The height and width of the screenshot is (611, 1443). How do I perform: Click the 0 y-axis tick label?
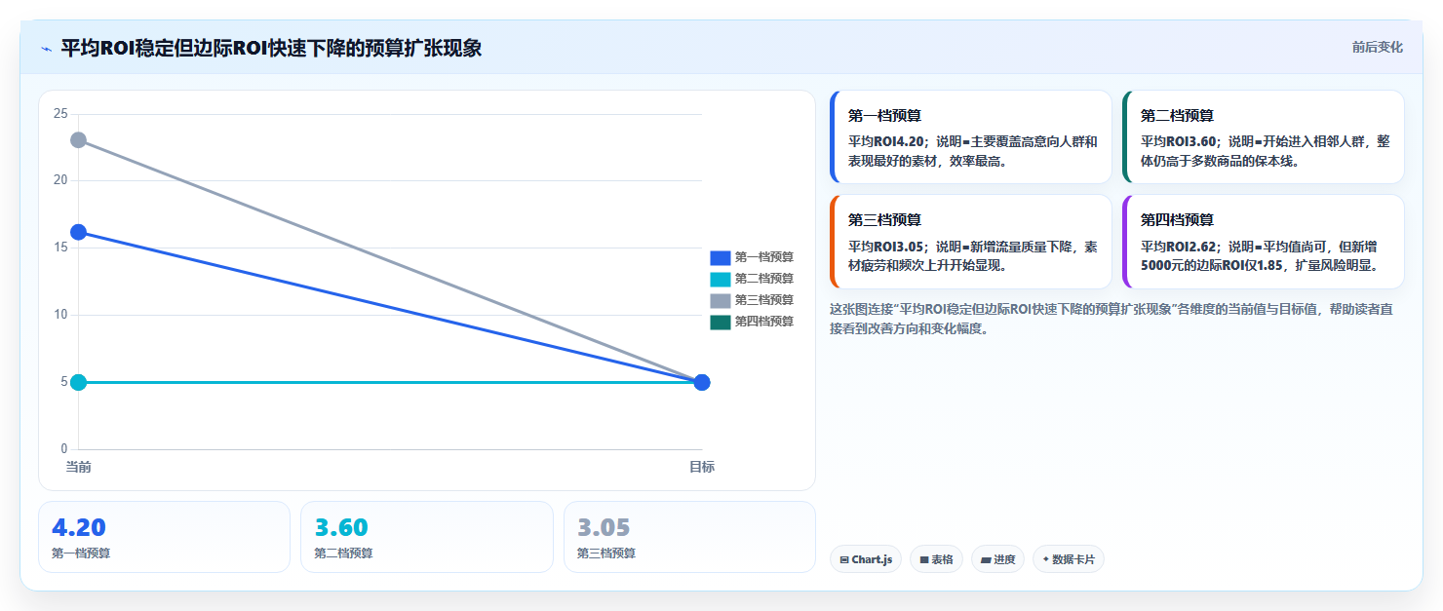pyautogui.click(x=64, y=449)
